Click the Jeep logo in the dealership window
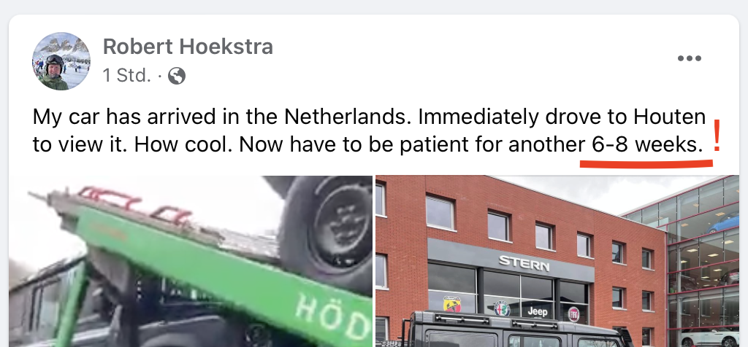748x347 pixels. click(537, 311)
